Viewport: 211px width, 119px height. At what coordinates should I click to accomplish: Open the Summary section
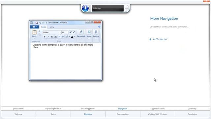192,109
